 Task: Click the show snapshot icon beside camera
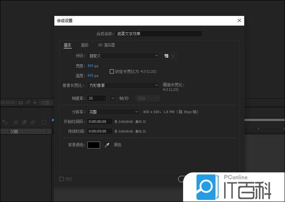click(28, 103)
